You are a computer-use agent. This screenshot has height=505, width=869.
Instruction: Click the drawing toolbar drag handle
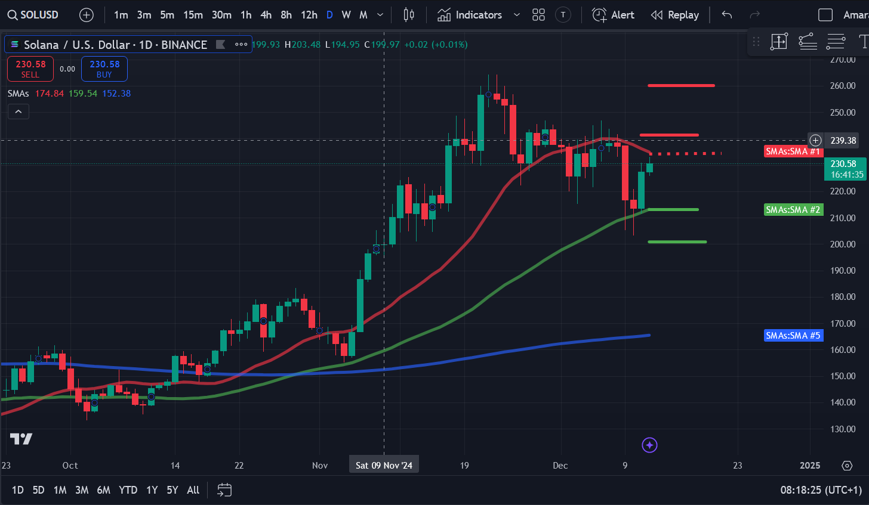click(756, 41)
